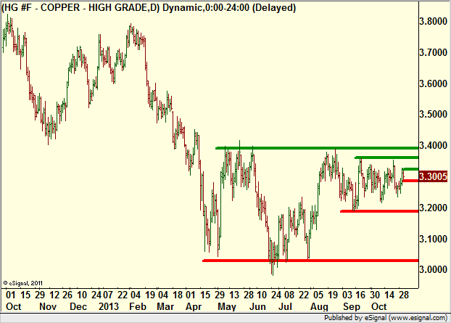Click the Sep month label on time axis

pos(351,306)
